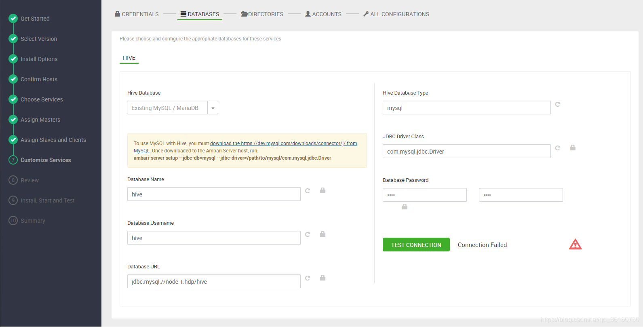643x327 pixels.
Task: Click the Test Connection button
Action: (x=416, y=245)
